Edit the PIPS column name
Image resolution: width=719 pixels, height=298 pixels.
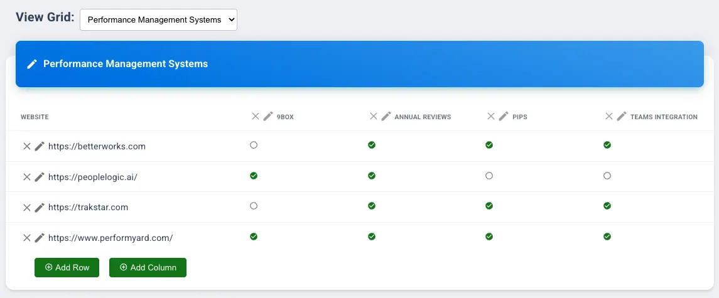click(504, 117)
